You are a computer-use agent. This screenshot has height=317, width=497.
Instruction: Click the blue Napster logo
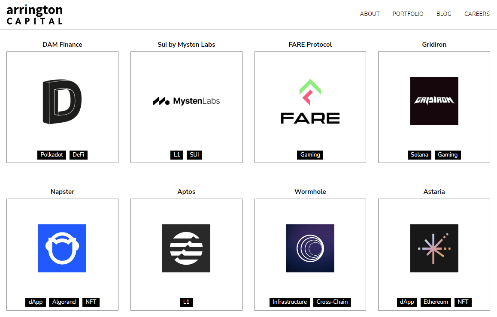[x=62, y=248]
